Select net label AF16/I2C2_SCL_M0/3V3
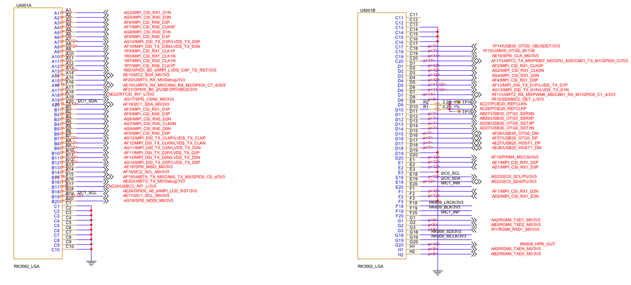The height and width of the screenshot is (285, 631). (x=146, y=172)
